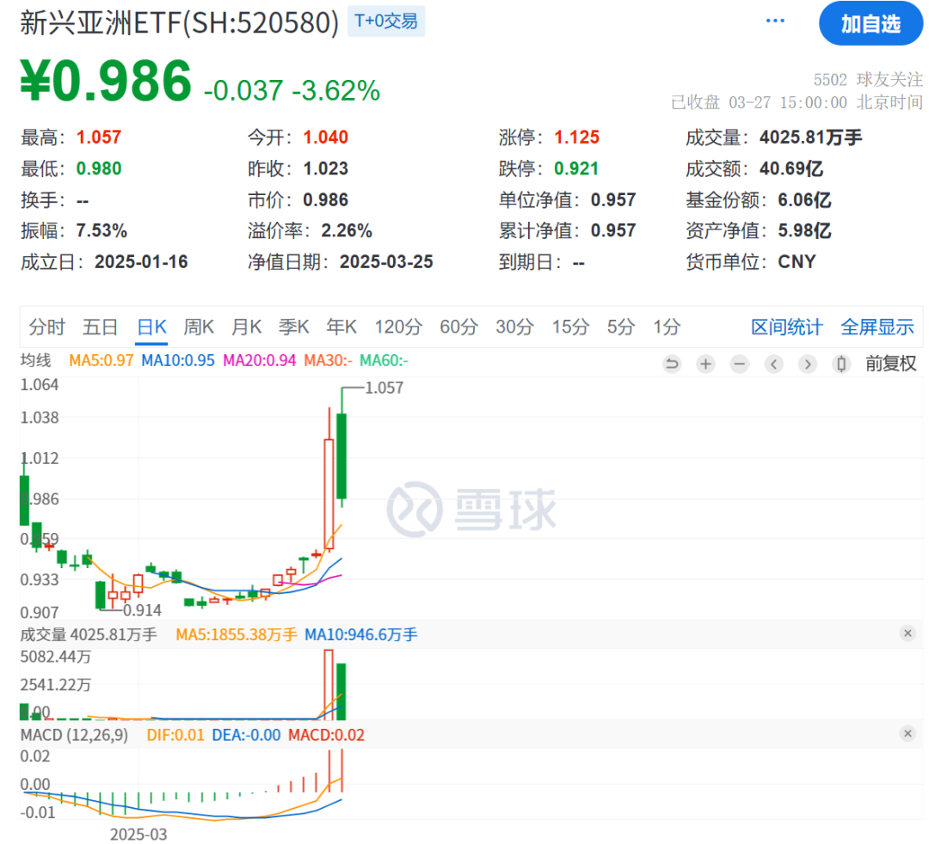Select the 月K chart tab
929x844 pixels.
point(247,327)
